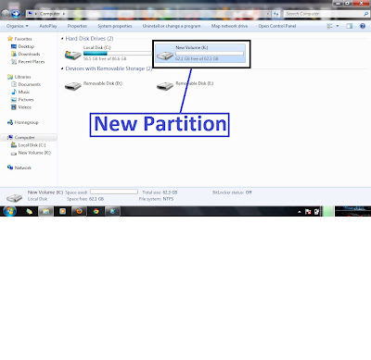This screenshot has width=371, height=360.
Task: Click the Refresh button next to address bar
Action: click(275, 14)
